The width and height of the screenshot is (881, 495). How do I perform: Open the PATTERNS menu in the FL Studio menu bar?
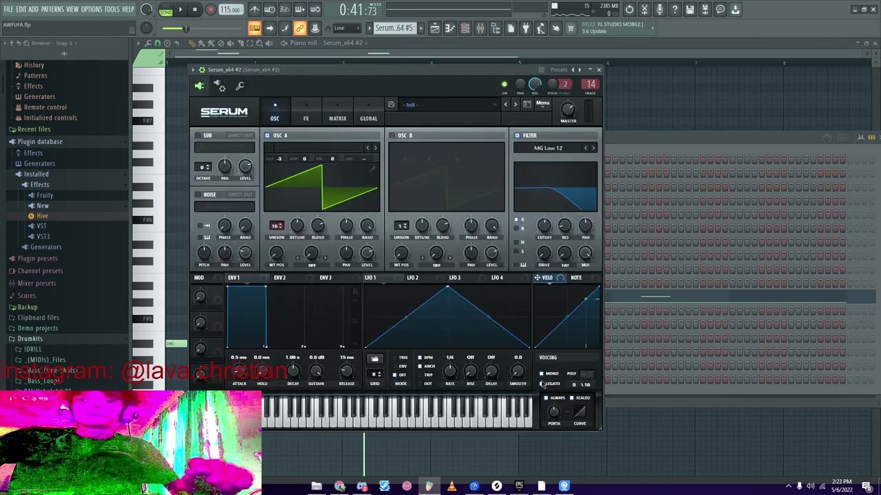pos(52,9)
